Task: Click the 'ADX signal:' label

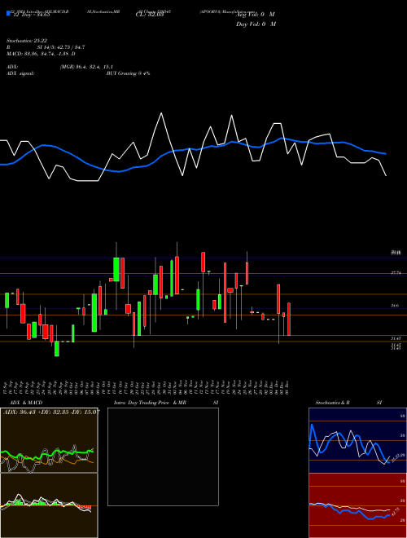Action: [20, 73]
